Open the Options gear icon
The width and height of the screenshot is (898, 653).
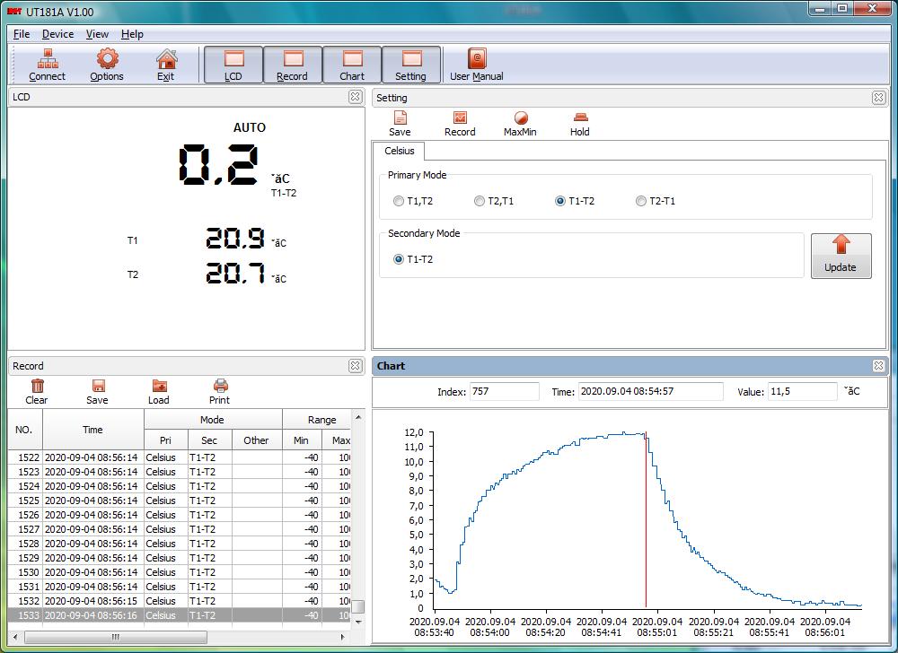[x=107, y=65]
